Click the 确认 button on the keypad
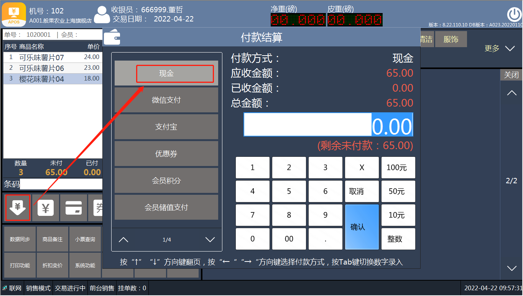523x296 pixels. pyautogui.click(x=362, y=227)
